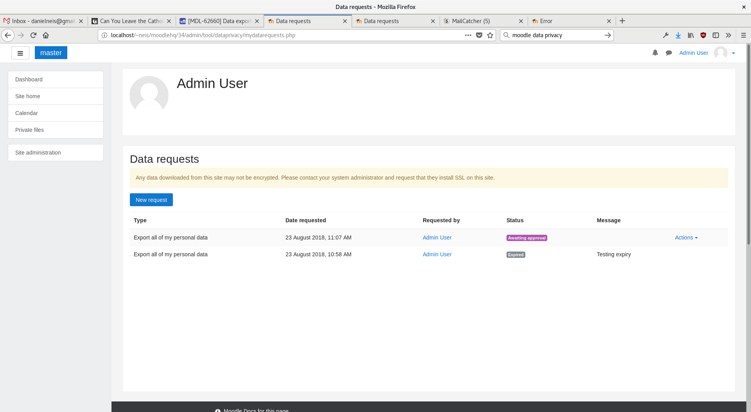Open the notifications bell icon
Image resolution: width=751 pixels, height=412 pixels.
(655, 53)
